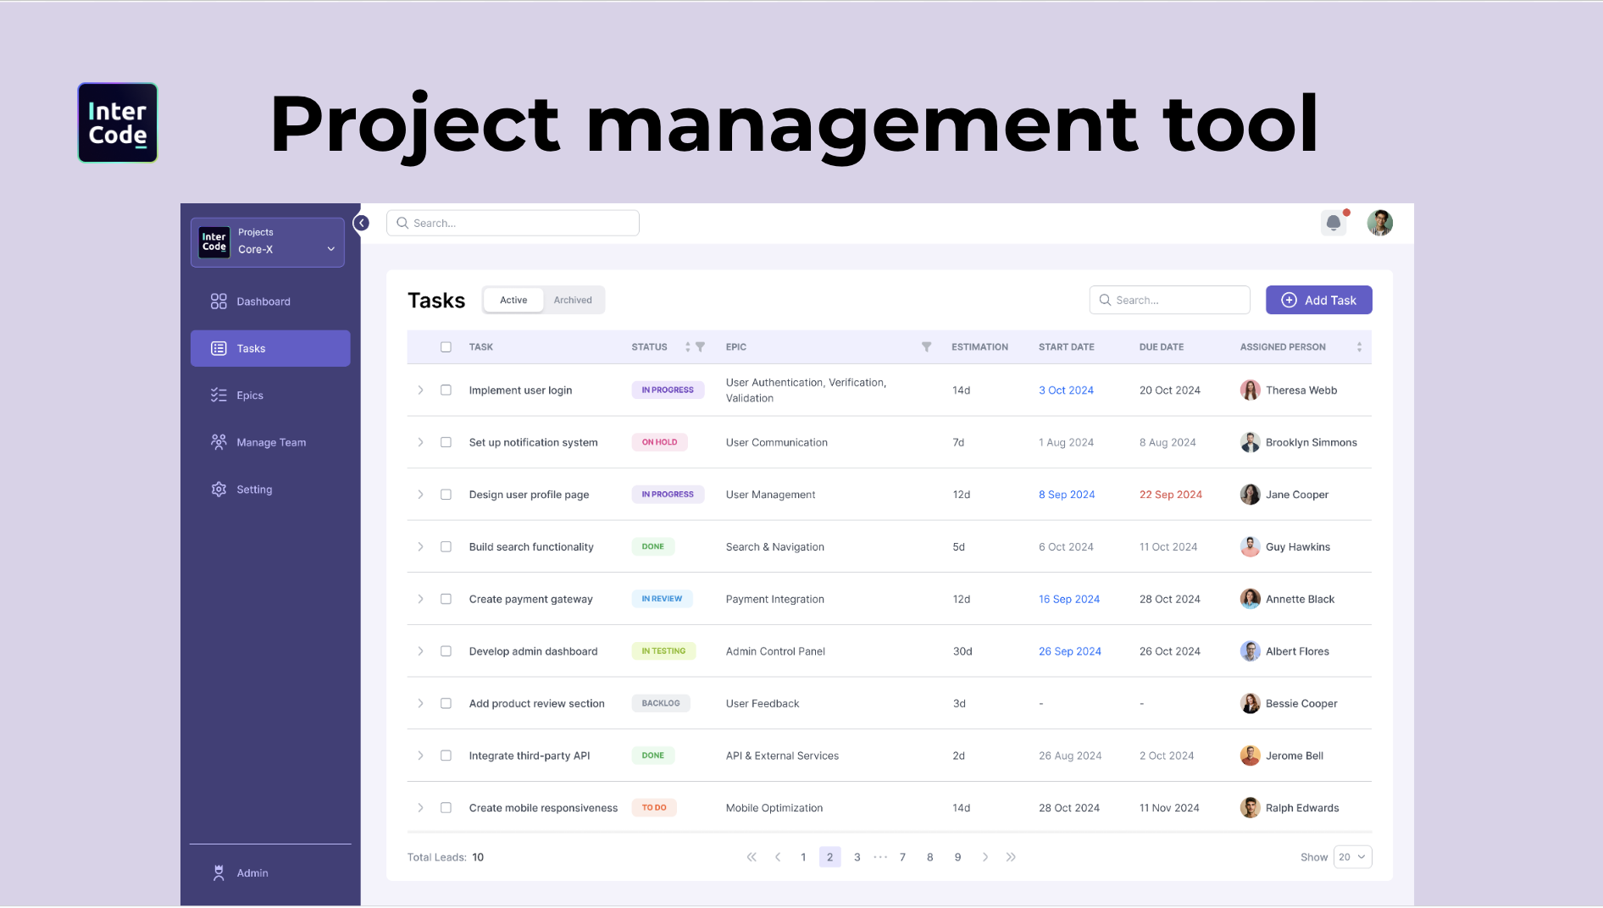Image resolution: width=1603 pixels, height=908 pixels.
Task: Tick the checkbox for Implement user login
Action: (446, 390)
